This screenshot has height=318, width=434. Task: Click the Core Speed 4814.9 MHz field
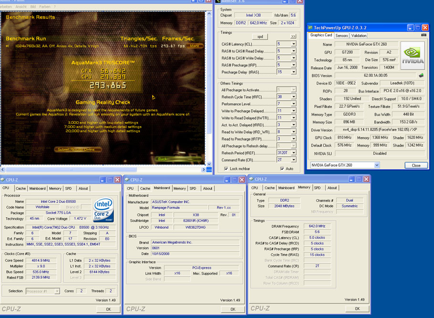coord(41,260)
